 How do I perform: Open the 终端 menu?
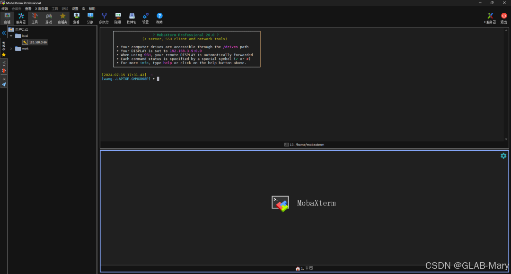pos(5,9)
